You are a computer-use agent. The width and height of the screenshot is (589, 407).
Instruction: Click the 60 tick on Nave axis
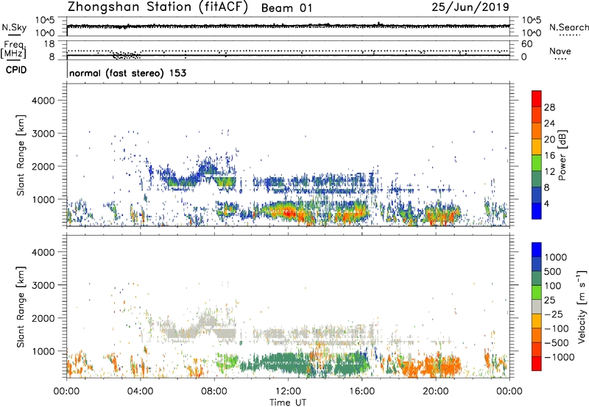pos(526,44)
